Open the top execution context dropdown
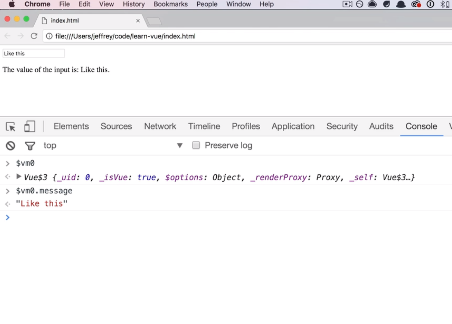 [113, 145]
